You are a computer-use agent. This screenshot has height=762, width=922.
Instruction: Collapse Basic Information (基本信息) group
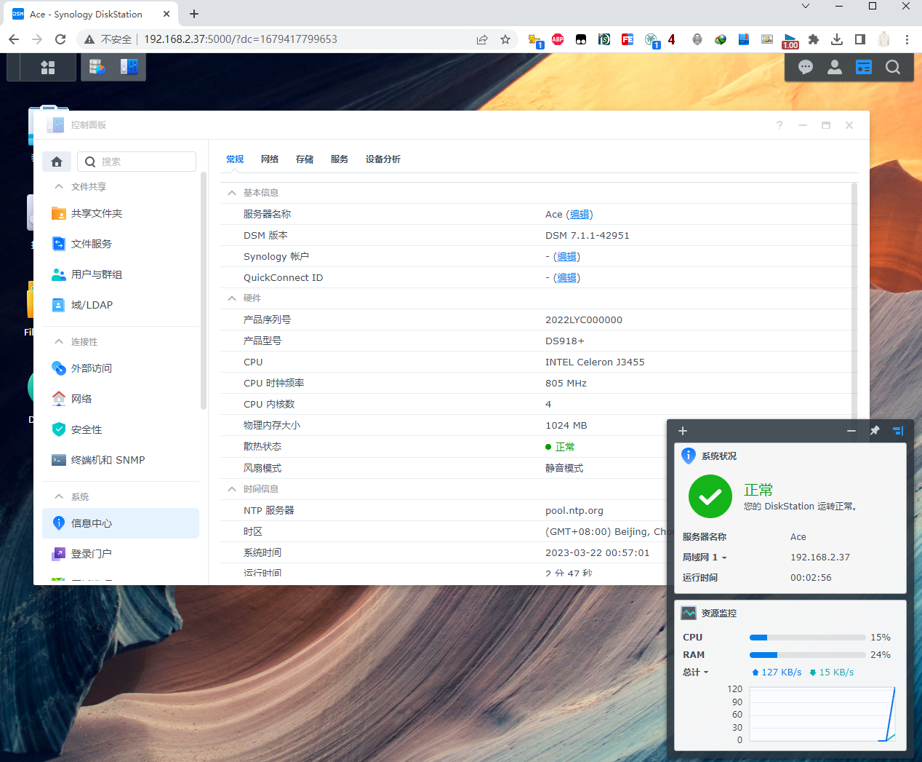click(232, 193)
